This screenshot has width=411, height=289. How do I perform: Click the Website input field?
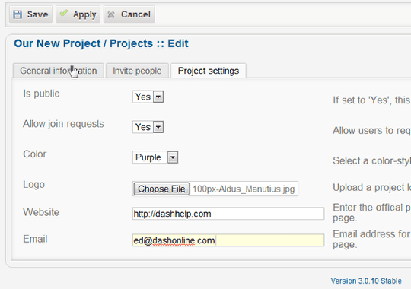tap(228, 214)
